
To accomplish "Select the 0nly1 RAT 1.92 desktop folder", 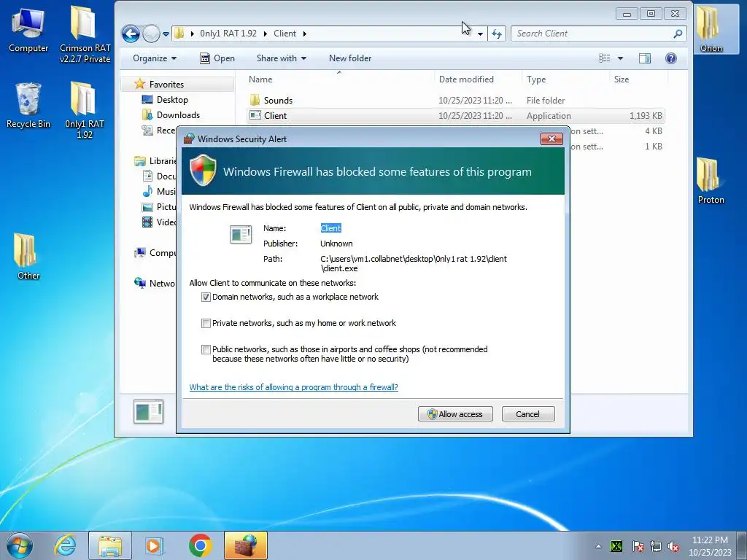I will point(85,110).
